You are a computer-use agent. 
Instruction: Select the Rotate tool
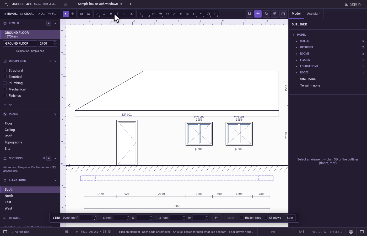click(168, 14)
